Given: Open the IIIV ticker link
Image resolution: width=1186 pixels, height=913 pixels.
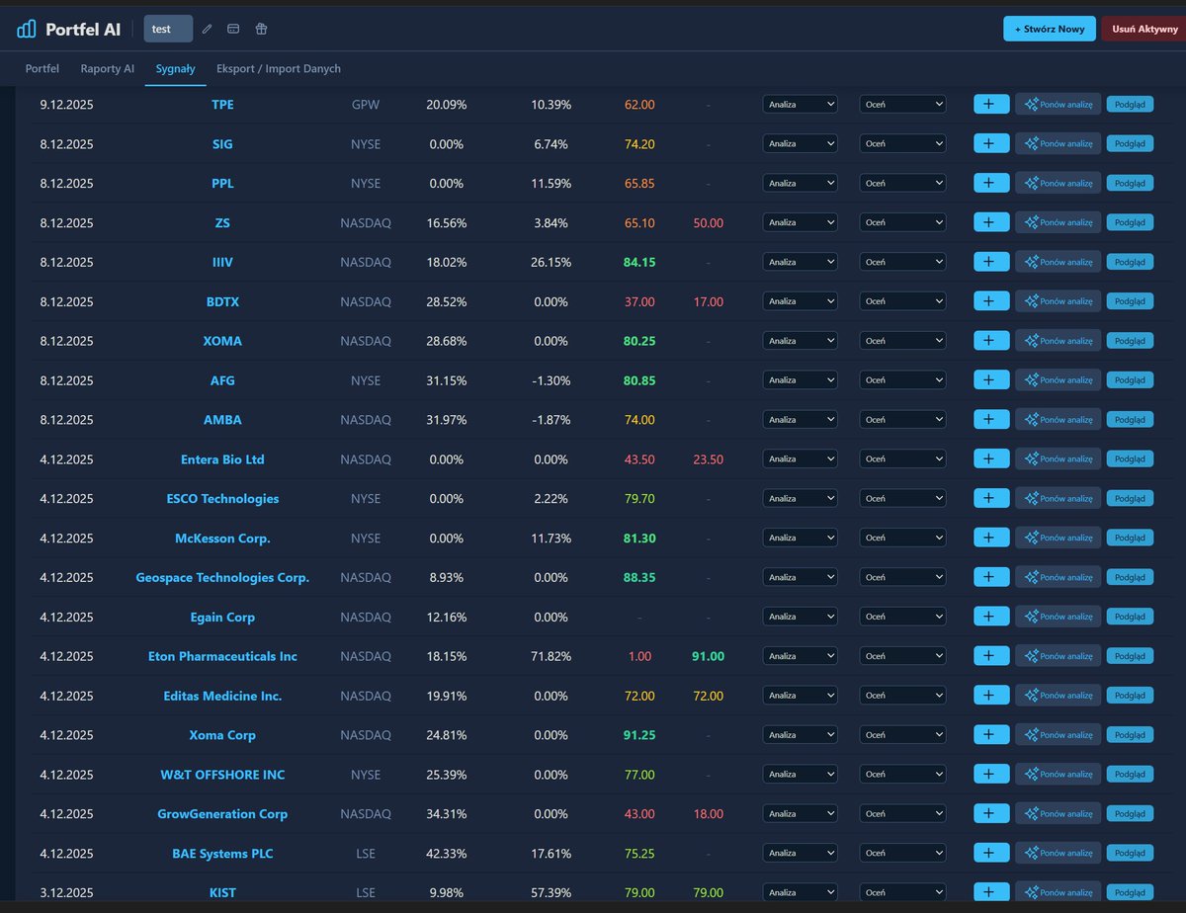Looking at the screenshot, I should (x=222, y=262).
